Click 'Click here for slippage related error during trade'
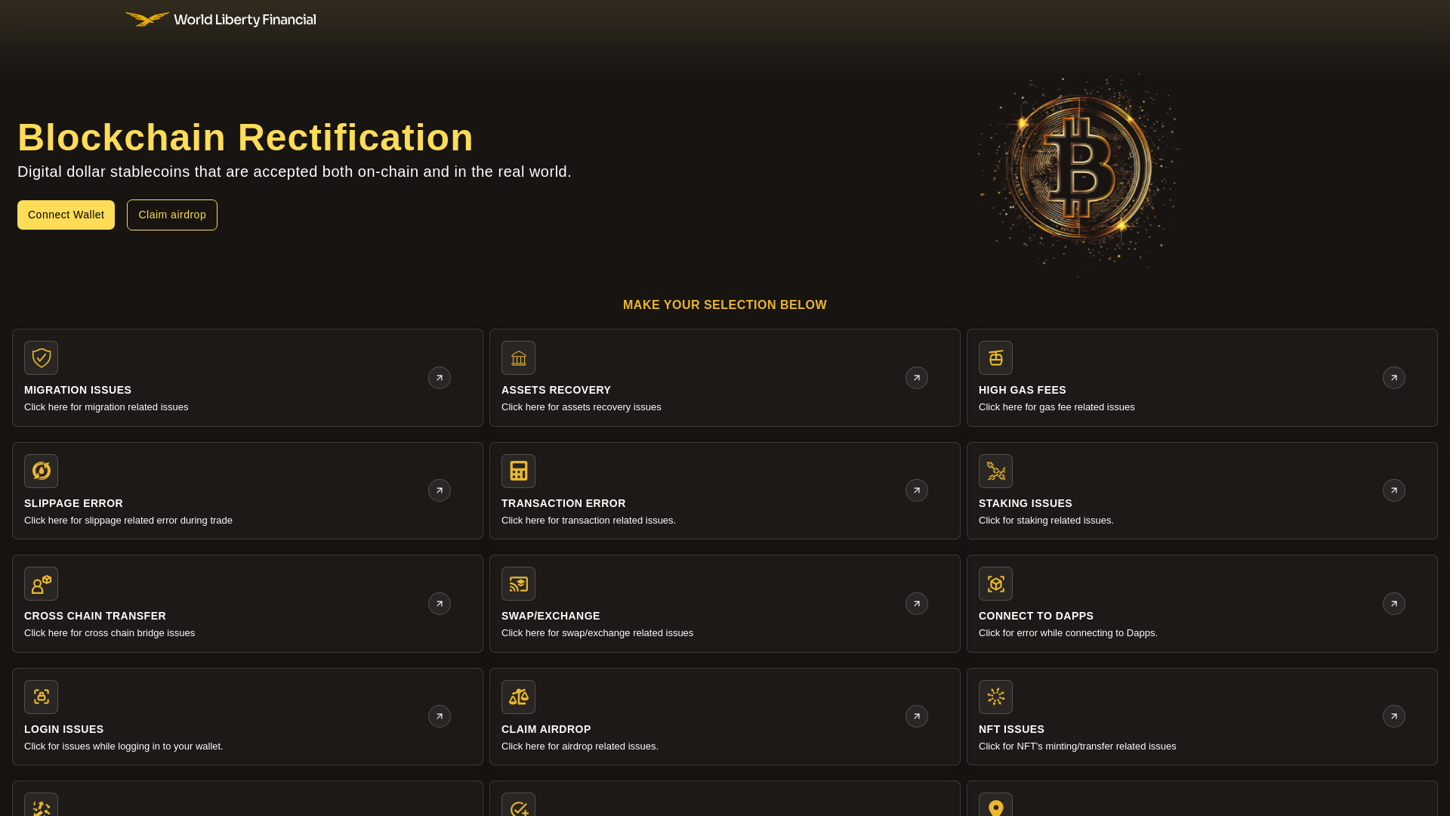 pos(128,521)
